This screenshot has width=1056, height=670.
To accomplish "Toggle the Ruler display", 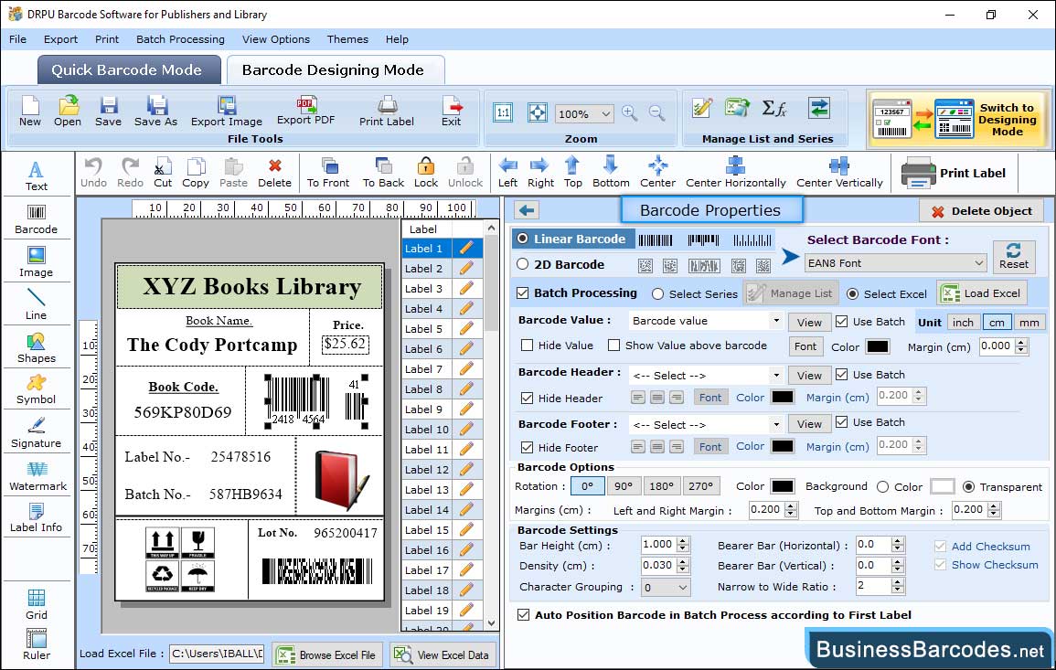I will tap(37, 644).
